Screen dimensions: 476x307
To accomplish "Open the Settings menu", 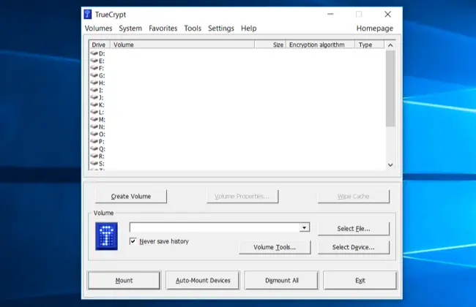I will pyautogui.click(x=221, y=29).
